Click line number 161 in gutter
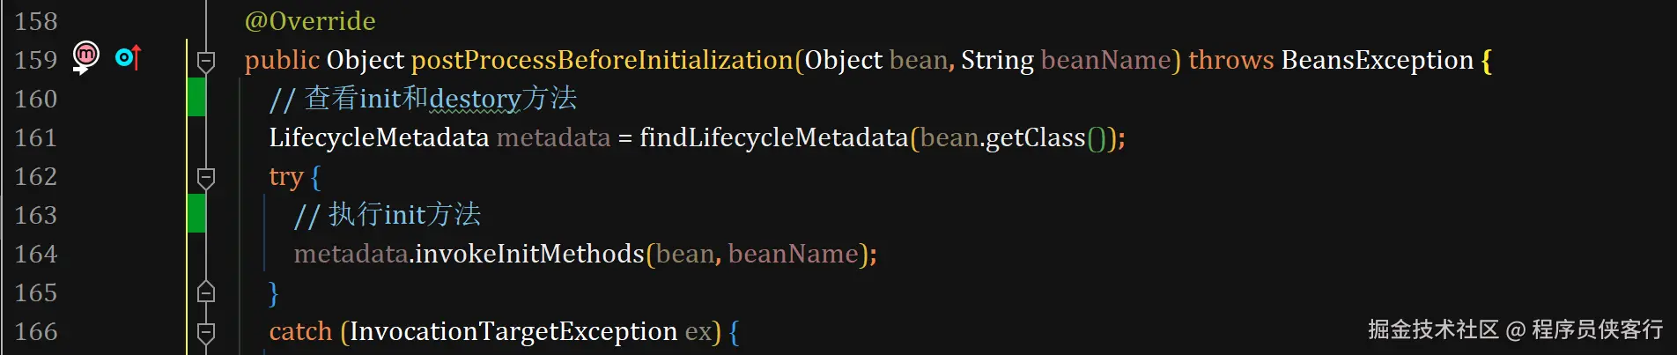This screenshot has width=1677, height=355. click(36, 137)
